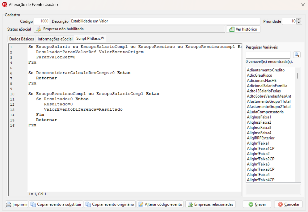Select AdicionalSalarioFamilia variable
This screenshot has height=212, width=308.
267,86
